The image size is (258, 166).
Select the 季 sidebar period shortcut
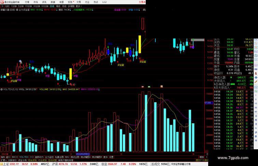click(256, 136)
